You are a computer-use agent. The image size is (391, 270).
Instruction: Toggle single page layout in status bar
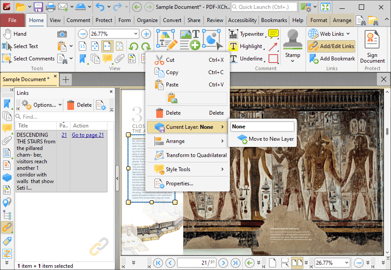pyautogui.click(x=273, y=263)
